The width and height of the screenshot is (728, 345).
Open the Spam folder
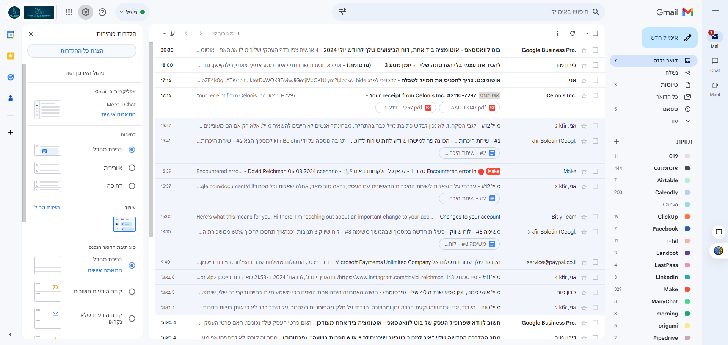(x=654, y=109)
